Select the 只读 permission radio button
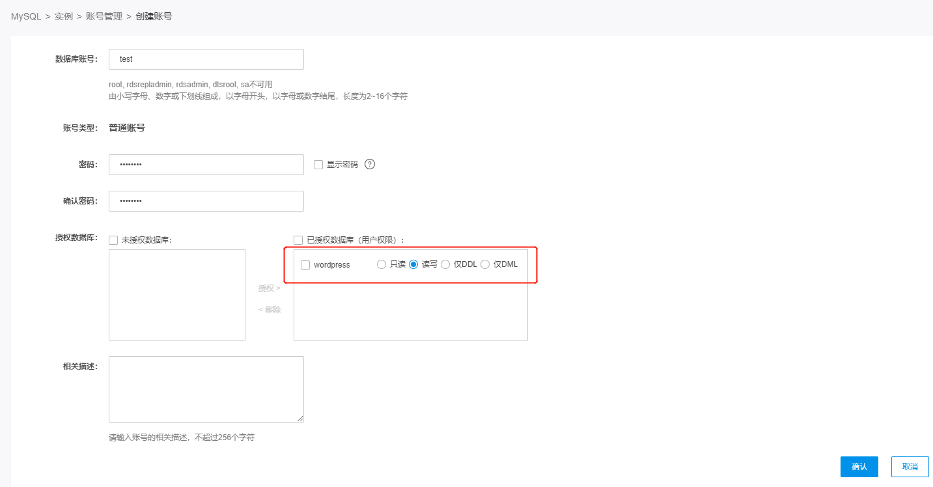933x487 pixels. (x=382, y=264)
